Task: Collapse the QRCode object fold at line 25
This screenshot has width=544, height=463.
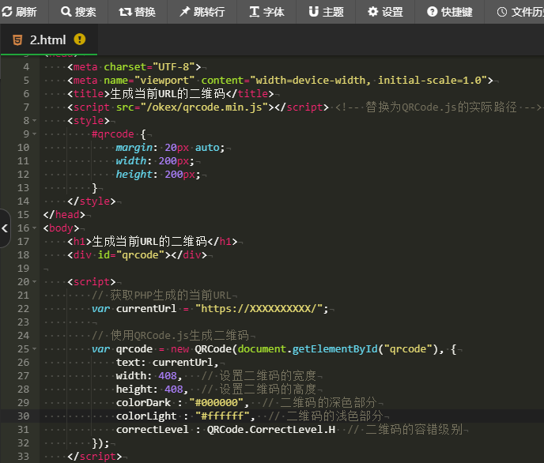Action: (x=34, y=349)
